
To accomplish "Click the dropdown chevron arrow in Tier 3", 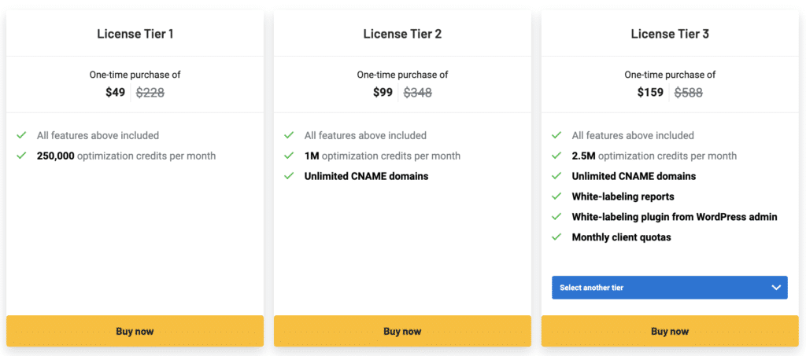I will pos(775,288).
